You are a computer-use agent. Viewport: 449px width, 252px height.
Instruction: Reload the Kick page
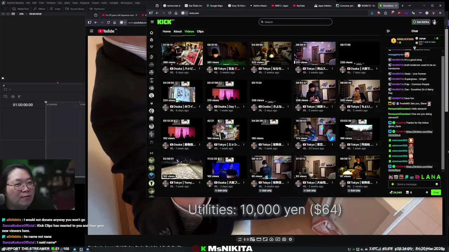(169, 13)
